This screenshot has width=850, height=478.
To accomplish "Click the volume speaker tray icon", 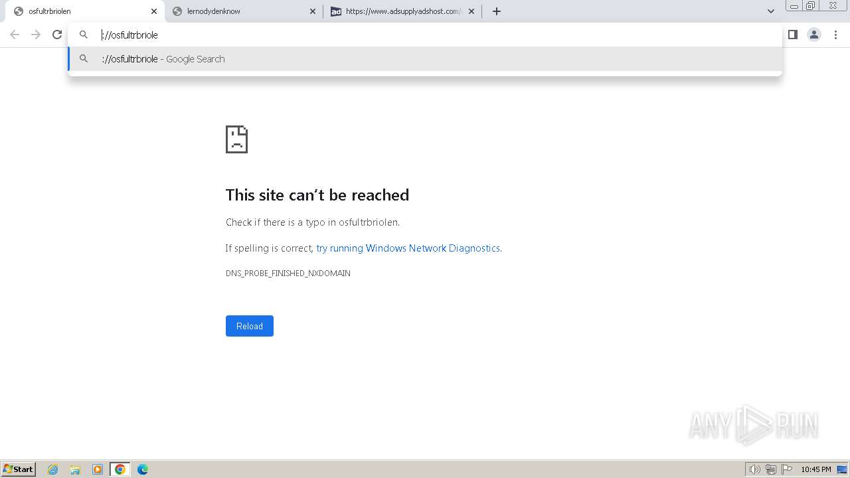I will point(754,469).
